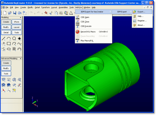The image size is (156, 115).
Task: Select the Polyline tool in Modeling palette
Action: 14,44
